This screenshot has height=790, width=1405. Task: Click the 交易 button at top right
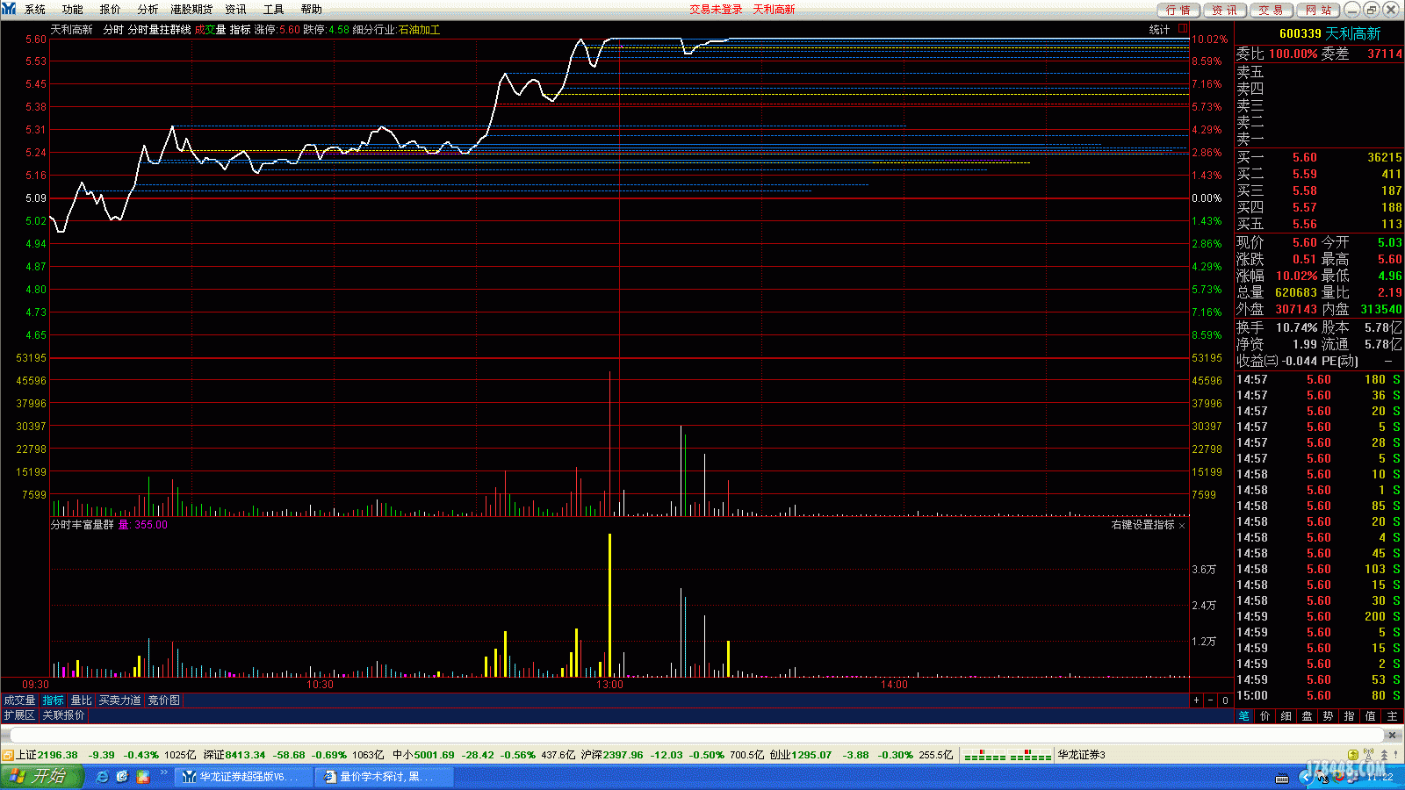click(1271, 10)
